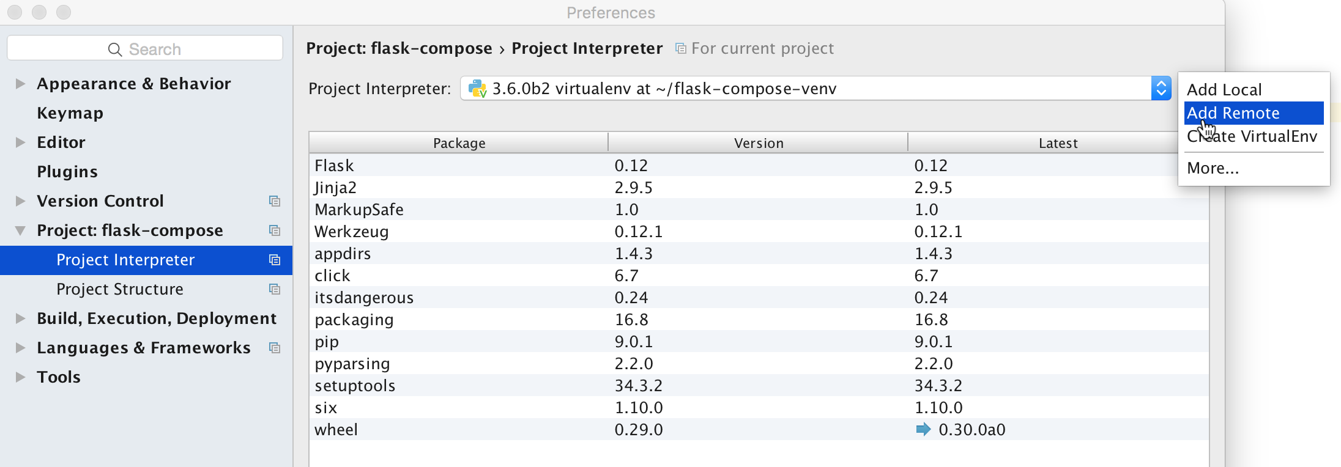Click the project icon on Project Interpreter row

point(275,260)
